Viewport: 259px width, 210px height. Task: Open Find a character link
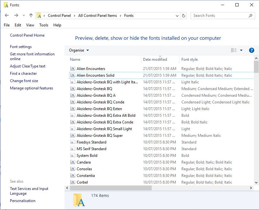click(x=23, y=73)
